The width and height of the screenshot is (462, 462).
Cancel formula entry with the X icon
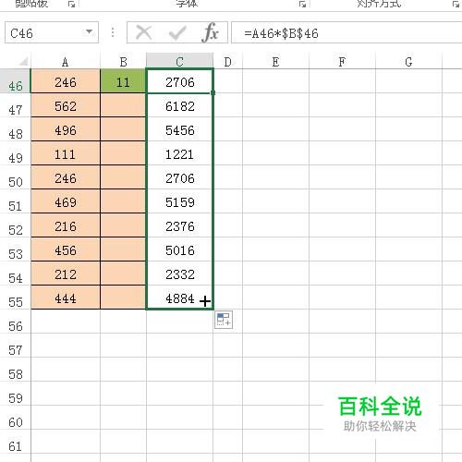(144, 32)
